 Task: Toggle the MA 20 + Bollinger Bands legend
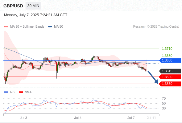24,27
